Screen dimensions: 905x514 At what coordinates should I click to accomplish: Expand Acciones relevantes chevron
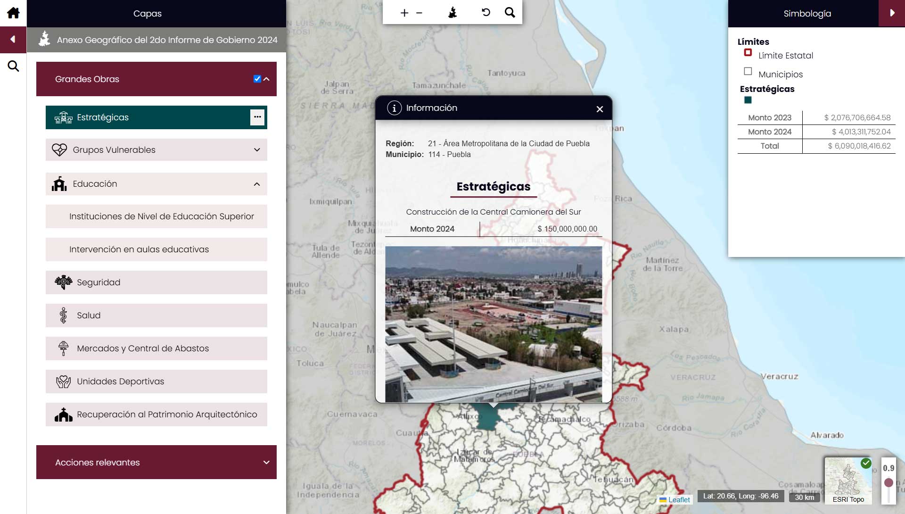pyautogui.click(x=266, y=462)
